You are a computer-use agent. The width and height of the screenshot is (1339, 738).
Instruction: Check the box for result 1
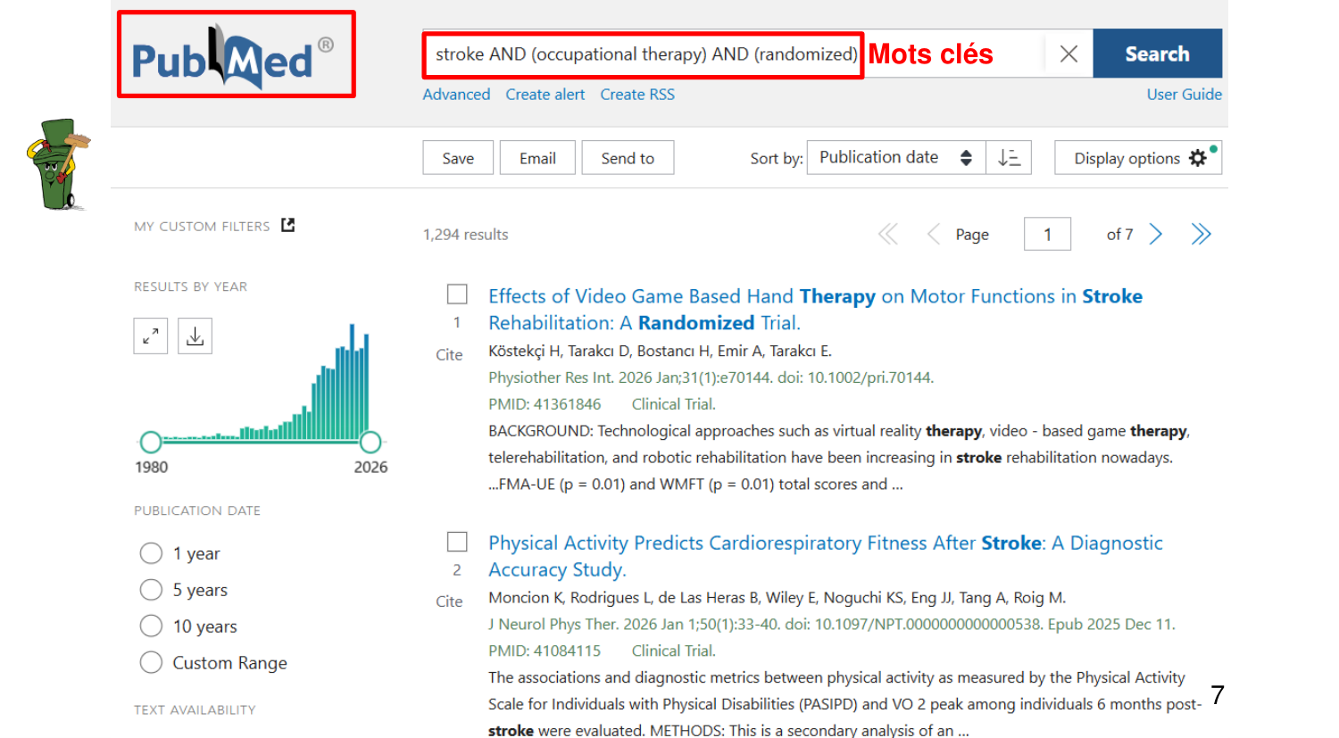coord(457,294)
